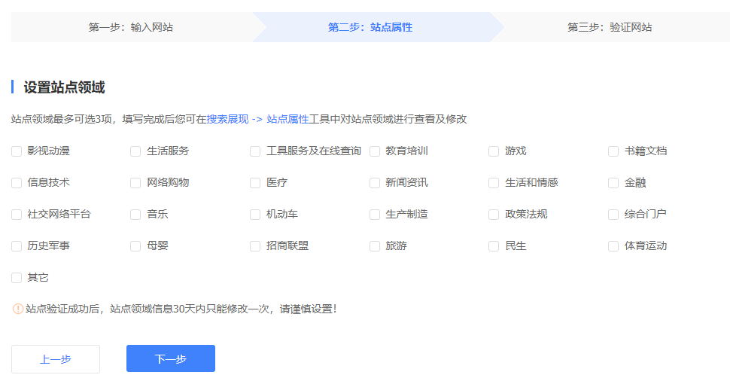Click the 第一步：输入网站 step tab
730x378 pixels.
pyautogui.click(x=135, y=27)
